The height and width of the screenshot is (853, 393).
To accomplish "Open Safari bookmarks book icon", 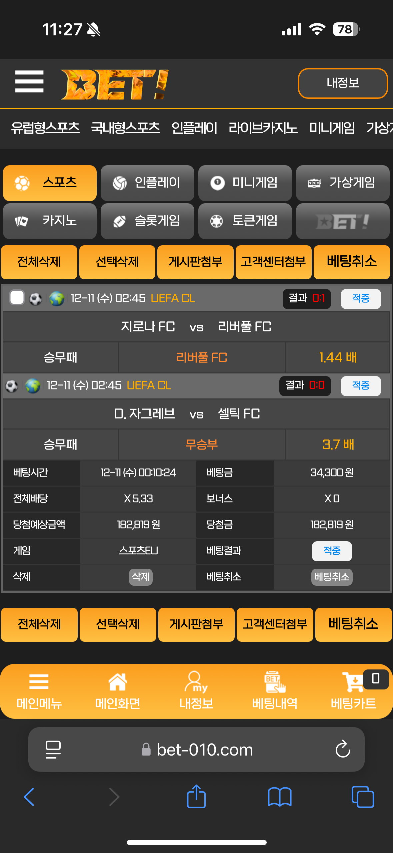I will 280,797.
